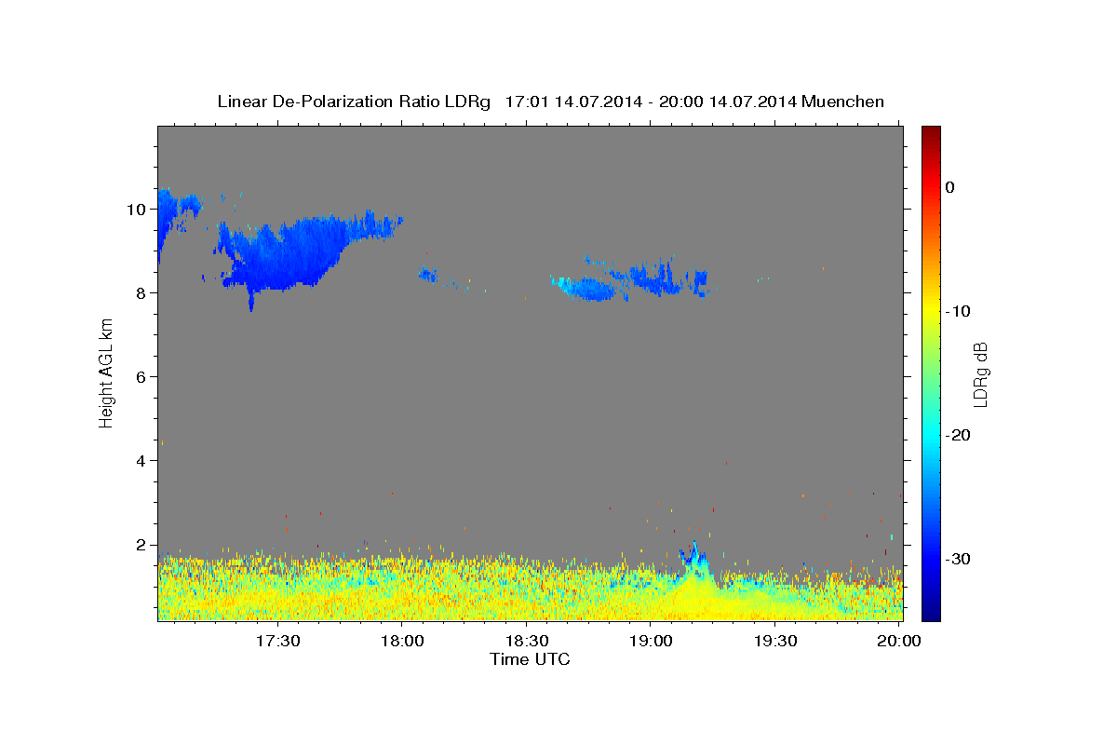Click the 18:00 time tick label
Screen dimensions: 1117x745
pyautogui.click(x=402, y=641)
